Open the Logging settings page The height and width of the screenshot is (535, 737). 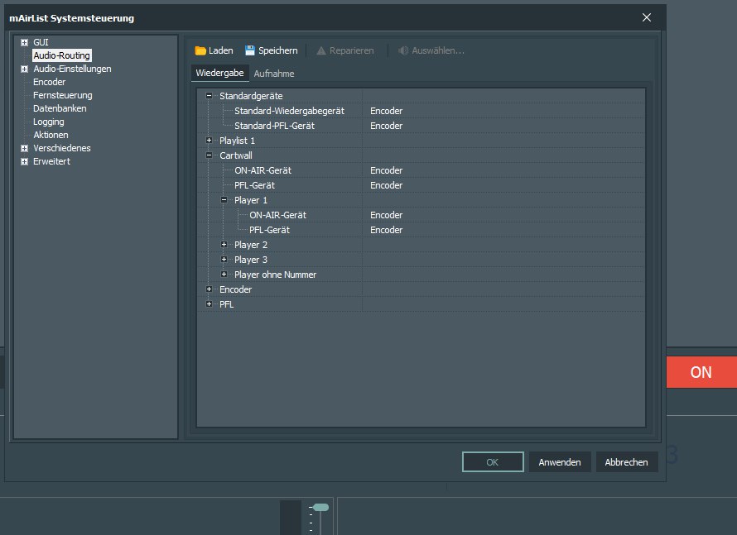pyautogui.click(x=48, y=122)
